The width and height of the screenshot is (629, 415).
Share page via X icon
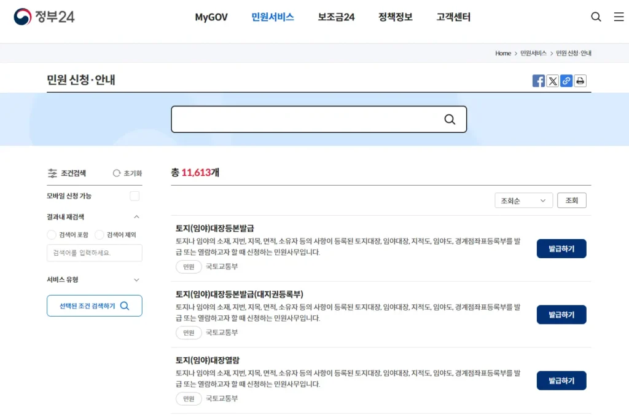[x=553, y=81]
